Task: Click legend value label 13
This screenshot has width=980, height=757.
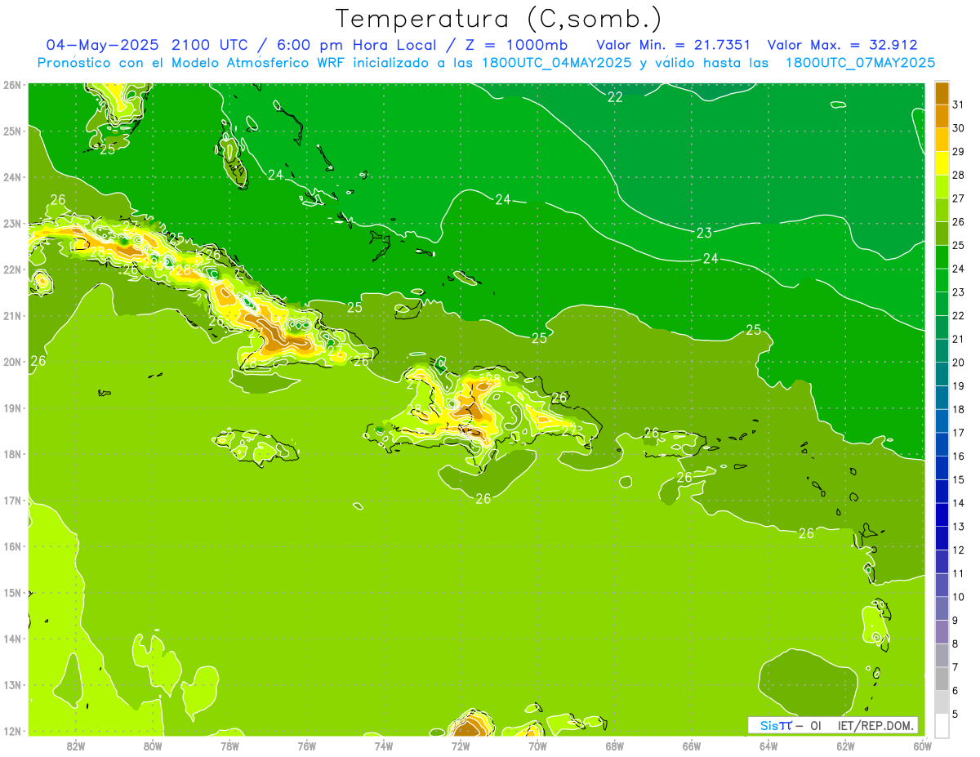Action: coord(958,526)
